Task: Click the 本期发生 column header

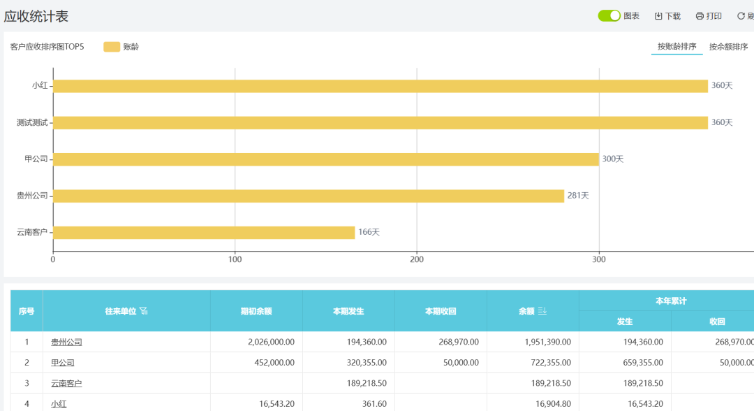Action: click(348, 311)
